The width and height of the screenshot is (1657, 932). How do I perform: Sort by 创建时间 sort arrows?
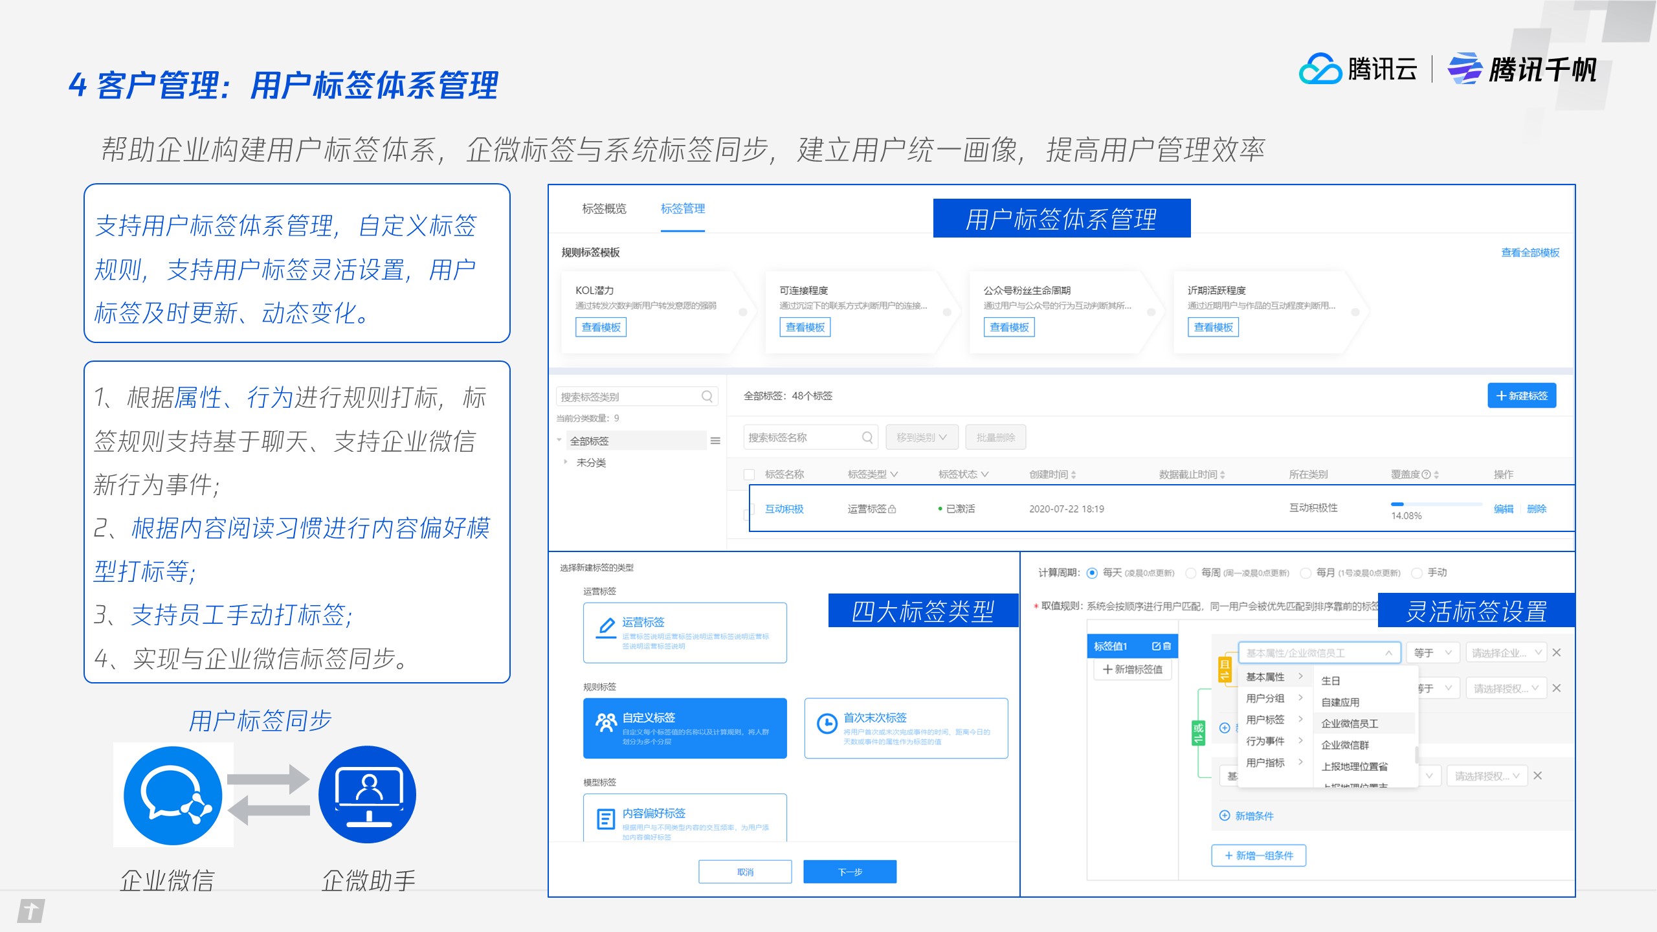click(1074, 474)
